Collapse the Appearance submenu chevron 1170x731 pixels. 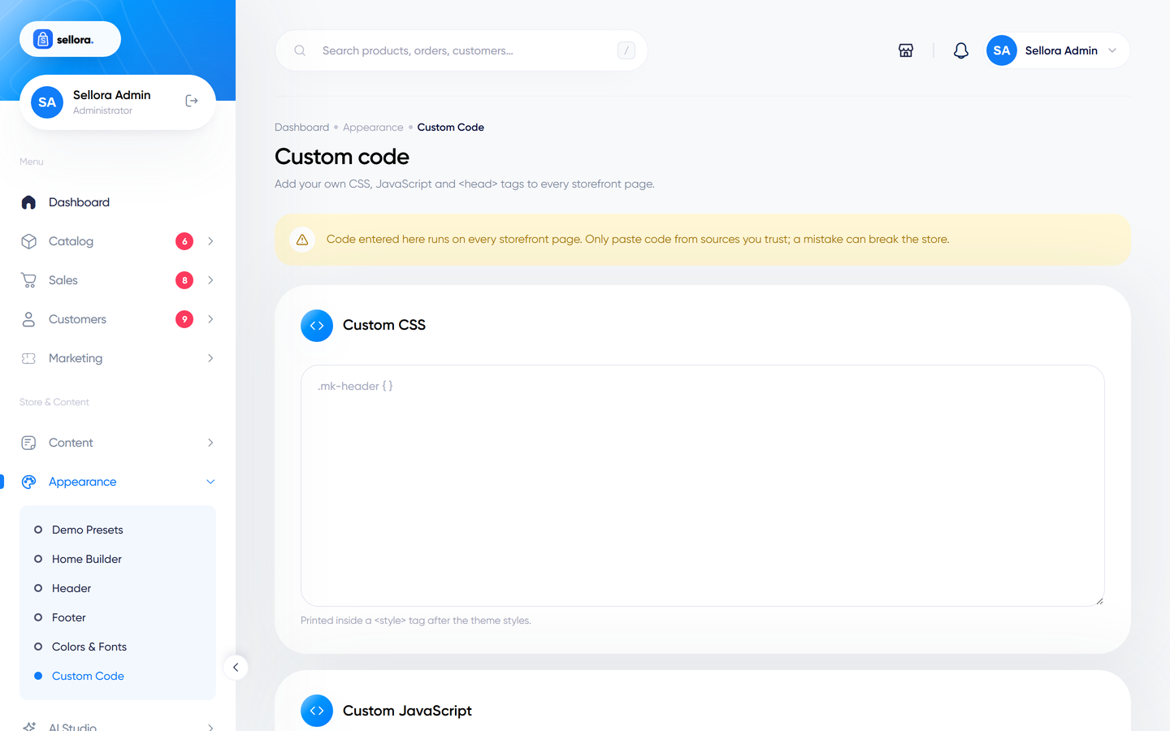point(210,482)
